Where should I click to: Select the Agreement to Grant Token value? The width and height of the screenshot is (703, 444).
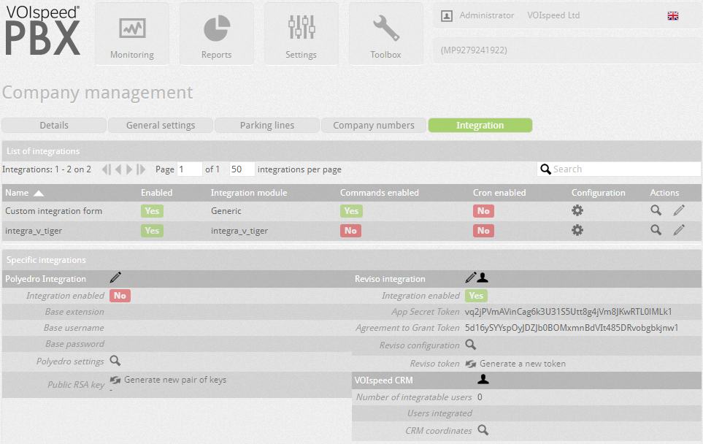[x=572, y=328]
